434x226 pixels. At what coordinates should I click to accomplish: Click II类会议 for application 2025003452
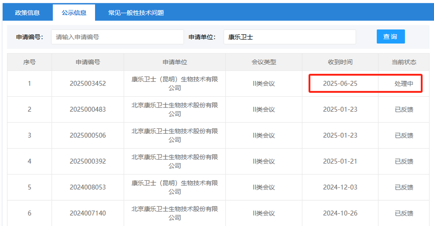(x=264, y=84)
